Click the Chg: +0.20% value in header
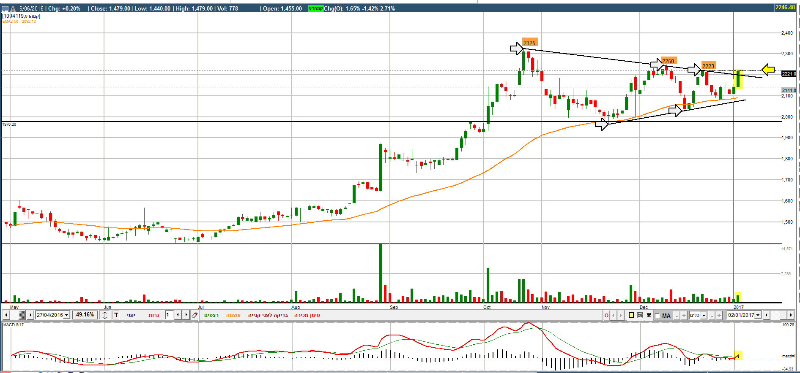The width and height of the screenshot is (800, 373). click(64, 8)
